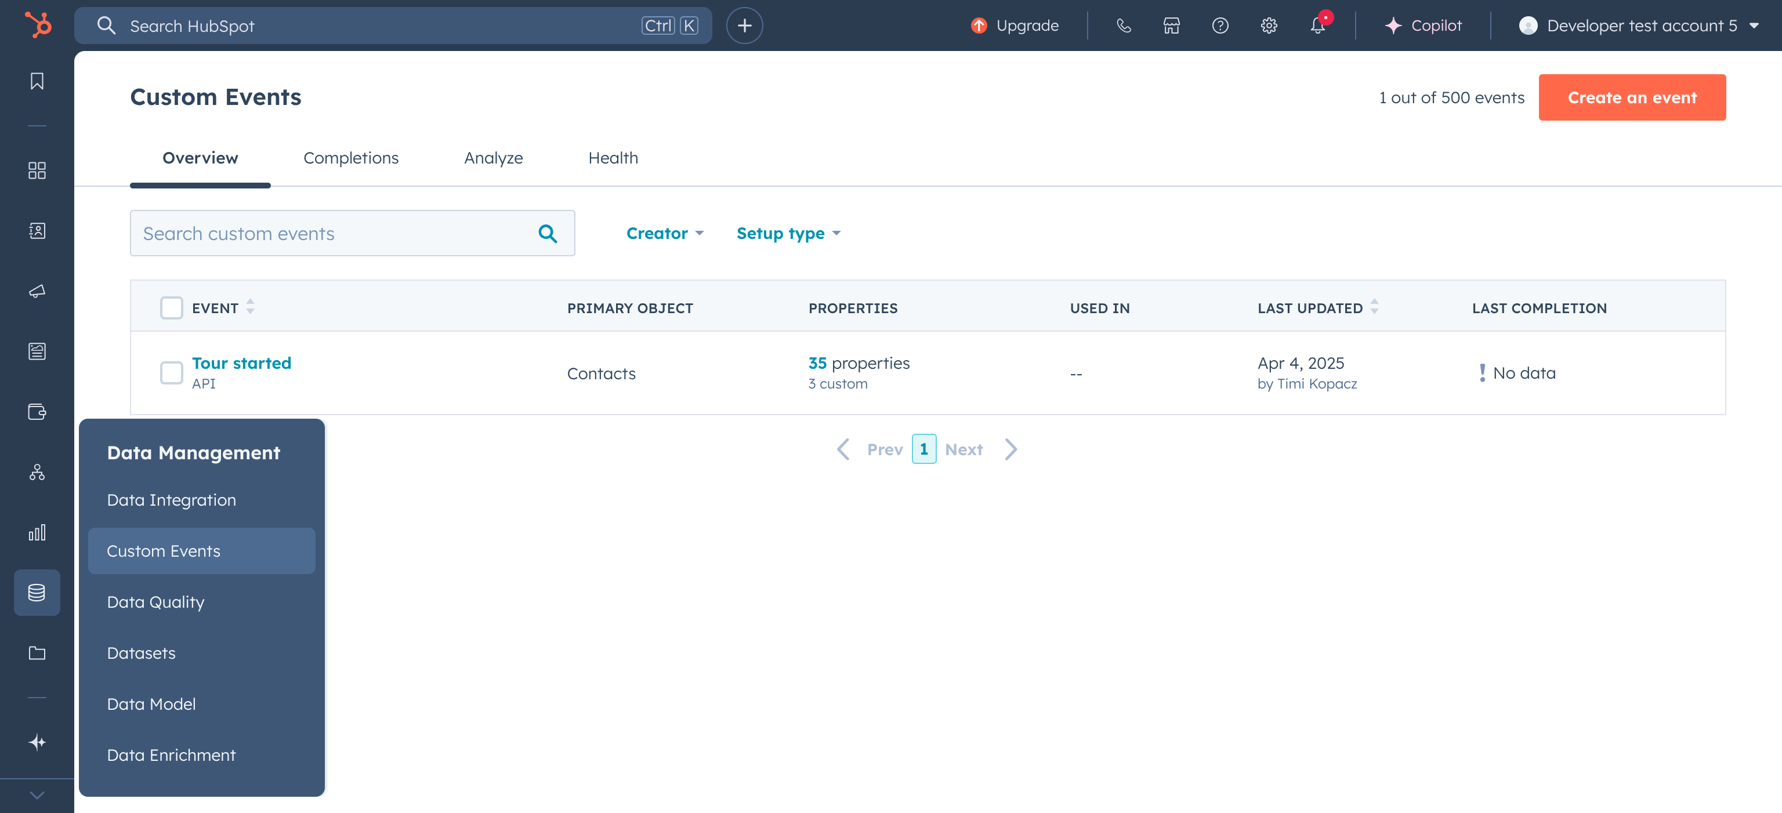This screenshot has height=813, width=1782.
Task: Click the Marketing megaphone sidebar icon
Action: click(x=37, y=291)
